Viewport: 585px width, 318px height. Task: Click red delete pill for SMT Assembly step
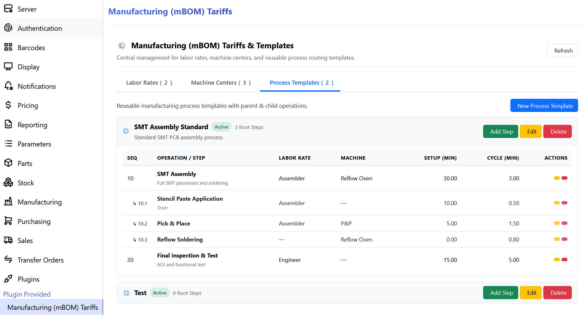[564, 178]
